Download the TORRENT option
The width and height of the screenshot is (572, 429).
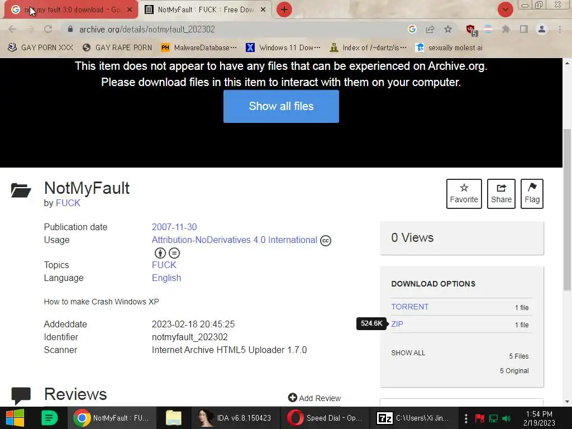pyautogui.click(x=409, y=307)
